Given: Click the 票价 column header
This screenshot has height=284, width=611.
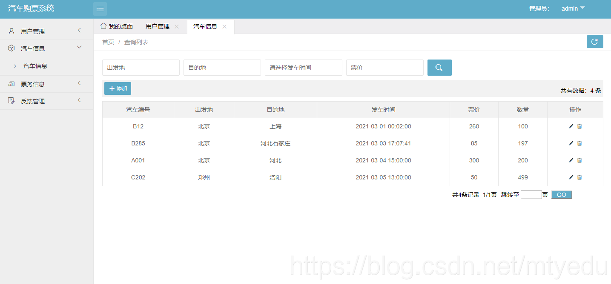Looking at the screenshot, I should click(474, 110).
